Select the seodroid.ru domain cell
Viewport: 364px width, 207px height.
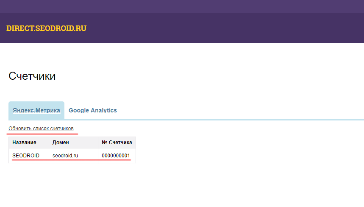pos(65,156)
